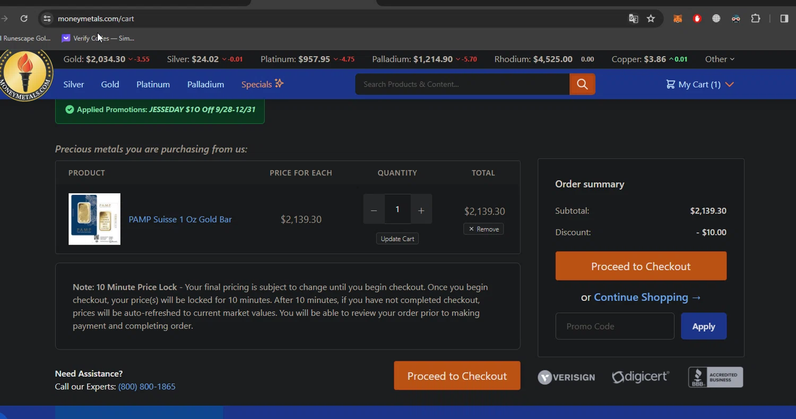This screenshot has height=419, width=796.
Task: Increase quantity with the plus button
Action: tap(421, 210)
